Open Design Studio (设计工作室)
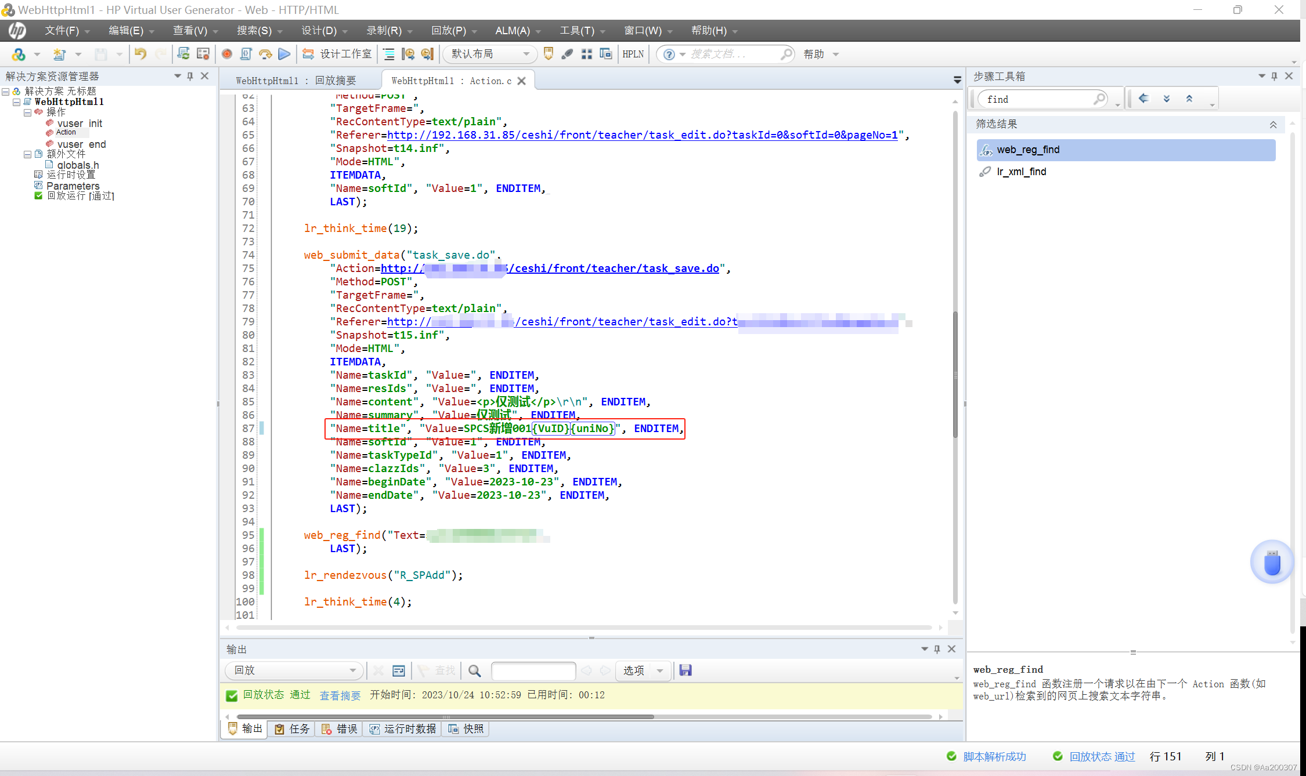This screenshot has width=1306, height=776. click(x=338, y=54)
